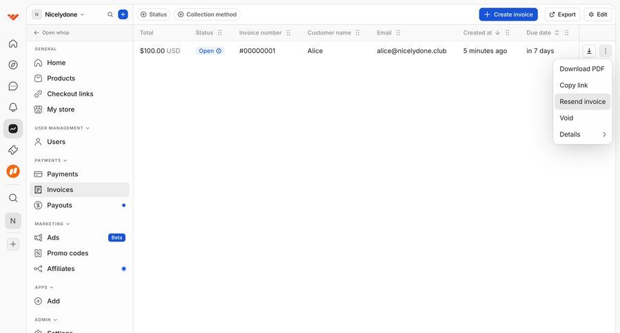Screen dimensions: 620x333
Task: Select Download PDF menu option
Action: click(x=581, y=69)
